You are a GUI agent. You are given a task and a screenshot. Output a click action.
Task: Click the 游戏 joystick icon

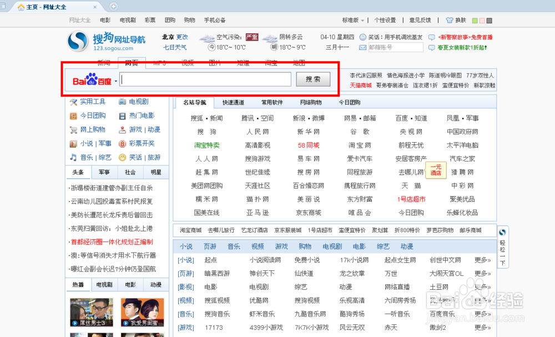point(123,130)
